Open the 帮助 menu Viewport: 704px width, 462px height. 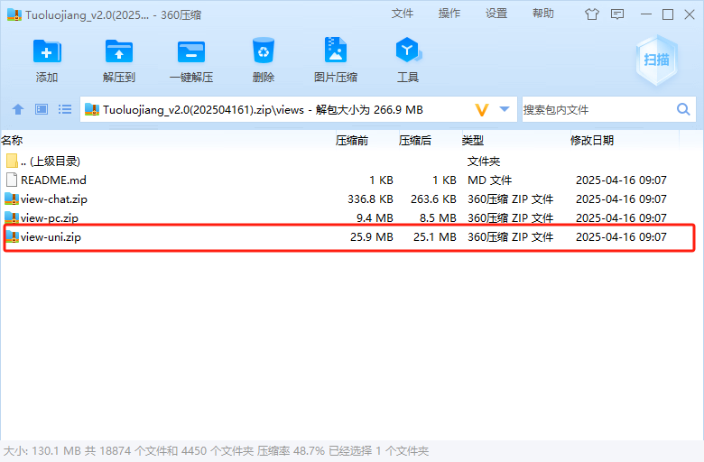pyautogui.click(x=543, y=14)
